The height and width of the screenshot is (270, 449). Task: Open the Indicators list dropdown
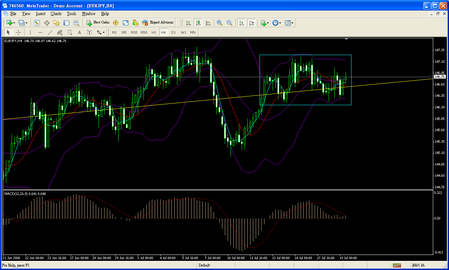(265, 23)
